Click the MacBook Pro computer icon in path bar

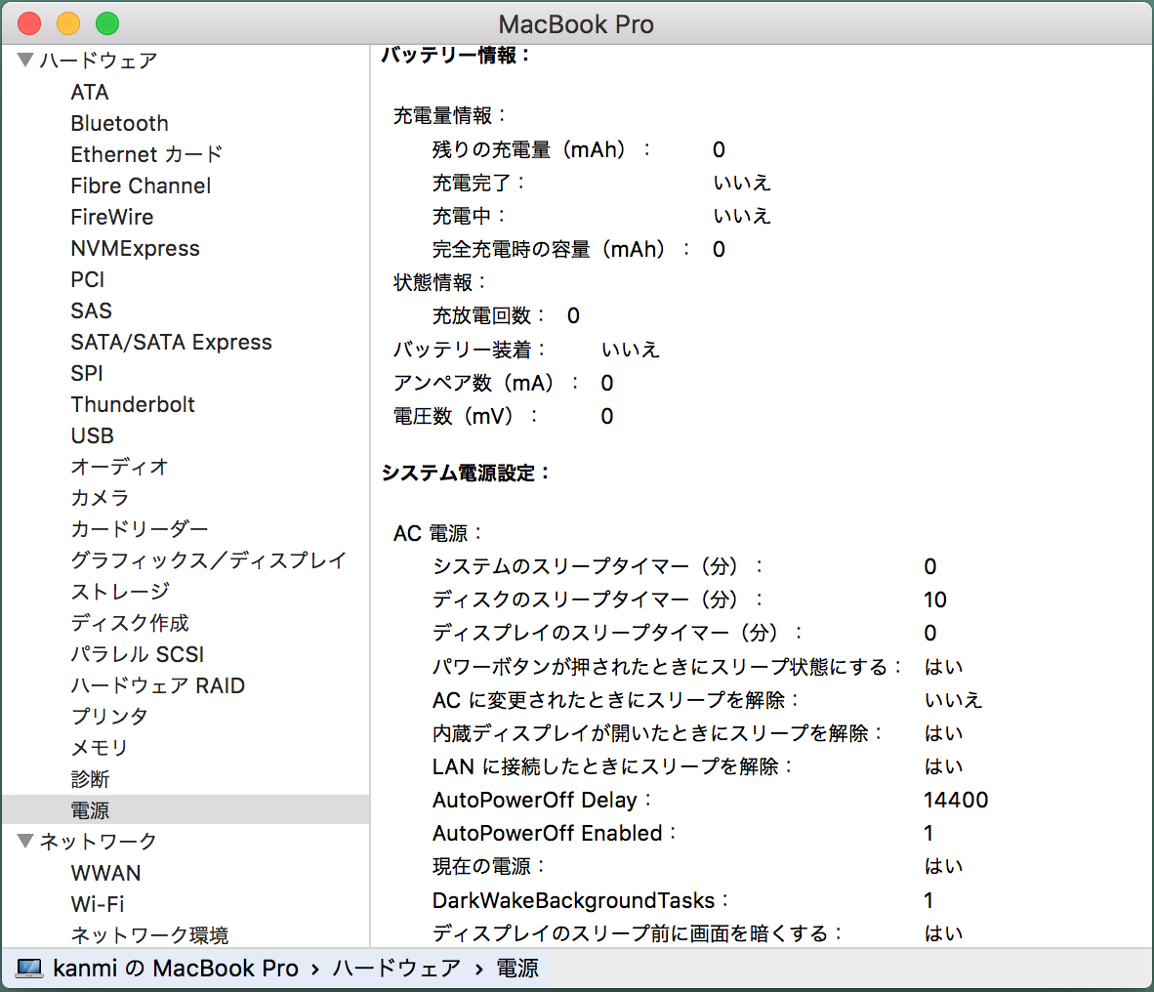point(29,968)
